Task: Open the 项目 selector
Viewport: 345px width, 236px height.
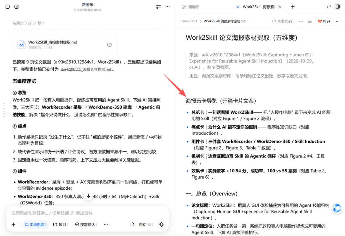Action: pos(61,224)
